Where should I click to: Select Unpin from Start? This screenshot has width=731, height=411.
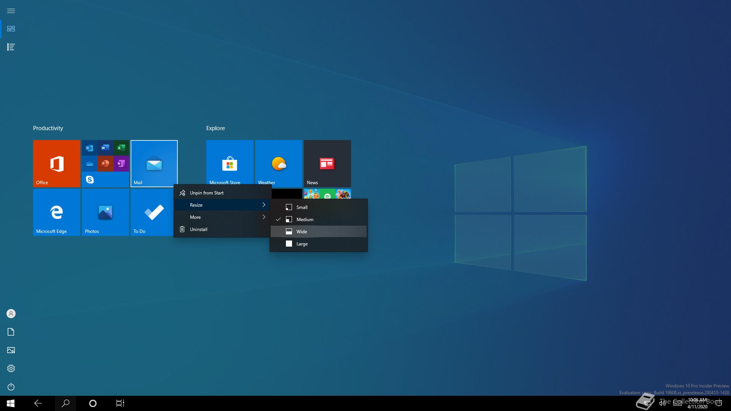point(223,193)
